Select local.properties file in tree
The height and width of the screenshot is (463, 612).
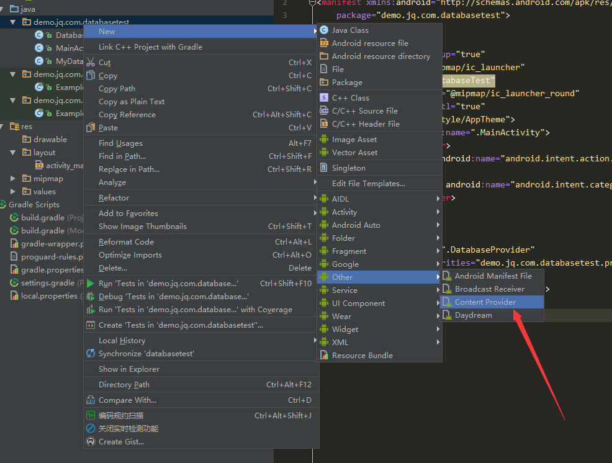[47, 296]
